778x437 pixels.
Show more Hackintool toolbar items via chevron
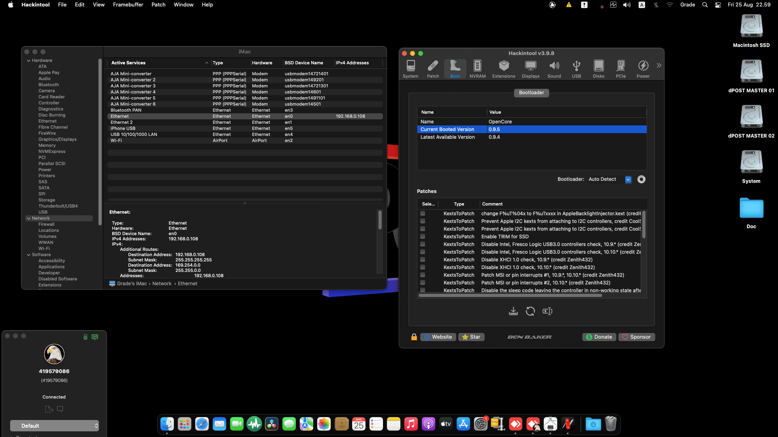point(659,65)
